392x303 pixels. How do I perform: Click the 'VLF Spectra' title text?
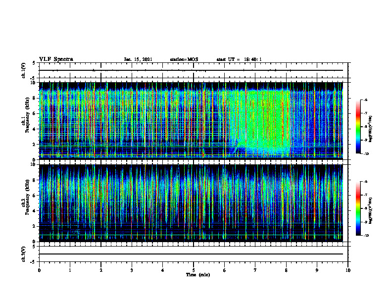(x=56, y=59)
